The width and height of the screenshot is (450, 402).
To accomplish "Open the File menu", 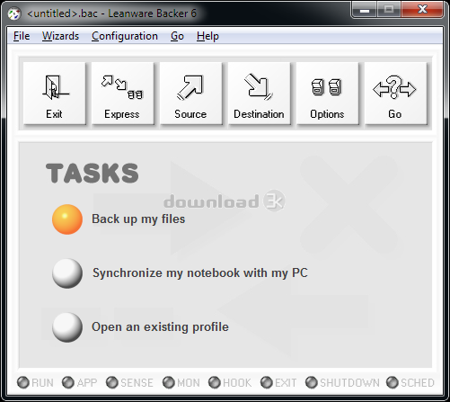I will (22, 36).
